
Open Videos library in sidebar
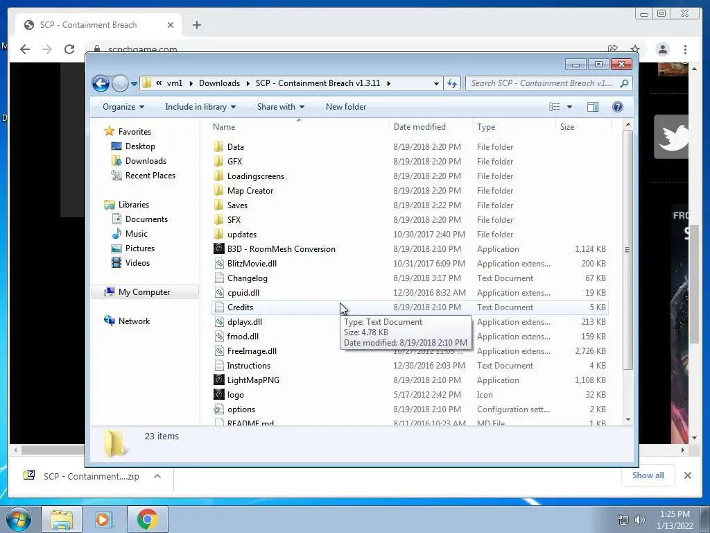point(137,263)
